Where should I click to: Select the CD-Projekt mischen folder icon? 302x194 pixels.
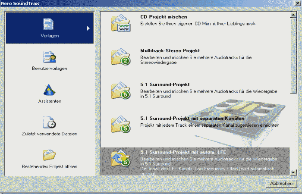121,23
